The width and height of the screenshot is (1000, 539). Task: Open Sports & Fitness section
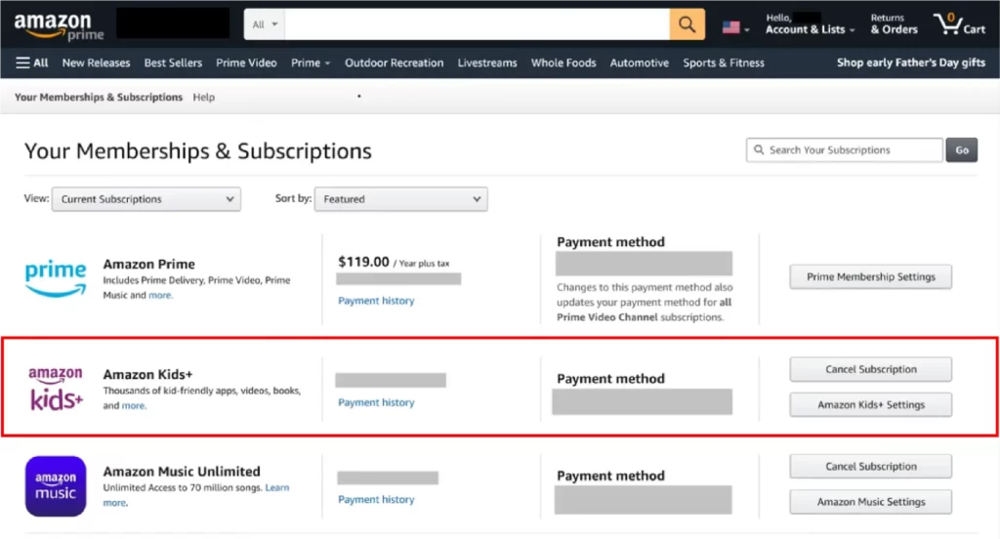click(724, 62)
